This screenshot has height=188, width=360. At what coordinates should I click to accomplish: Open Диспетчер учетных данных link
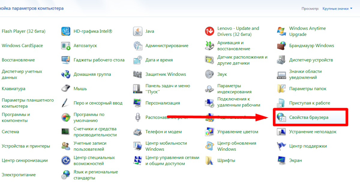coord(22,74)
